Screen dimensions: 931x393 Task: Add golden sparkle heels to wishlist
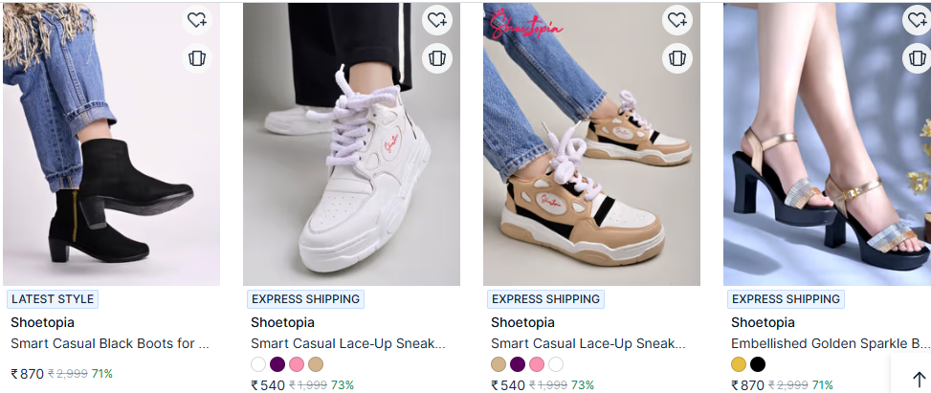(x=917, y=19)
